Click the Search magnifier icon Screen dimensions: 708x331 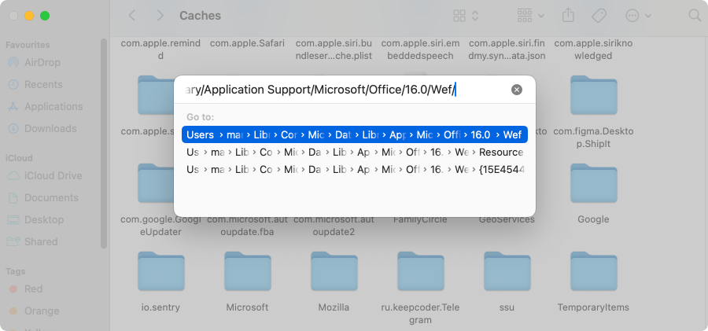[x=695, y=16]
